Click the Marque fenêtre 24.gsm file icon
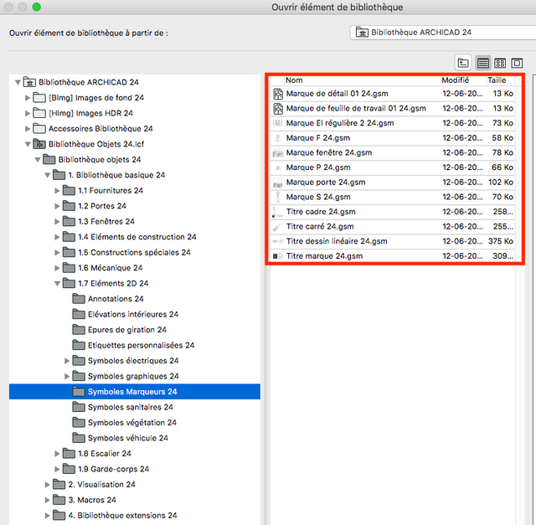 pyautogui.click(x=278, y=153)
